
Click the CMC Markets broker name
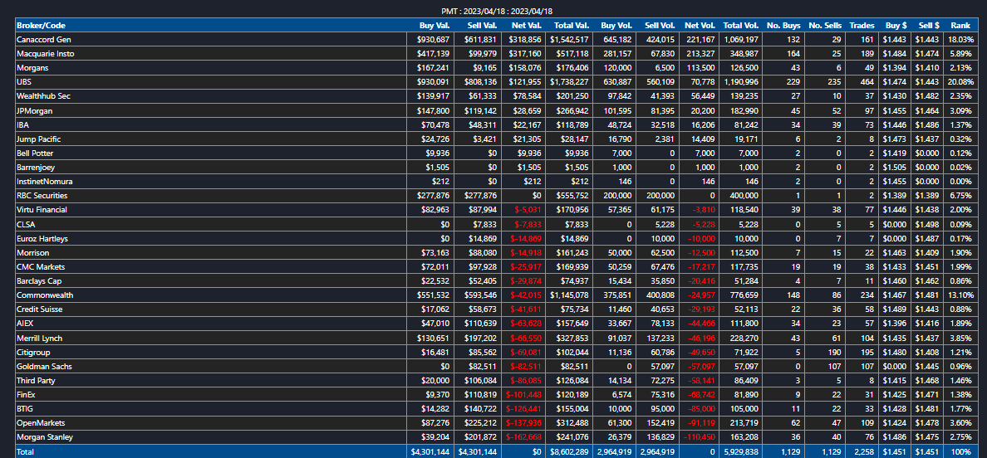coord(41,267)
